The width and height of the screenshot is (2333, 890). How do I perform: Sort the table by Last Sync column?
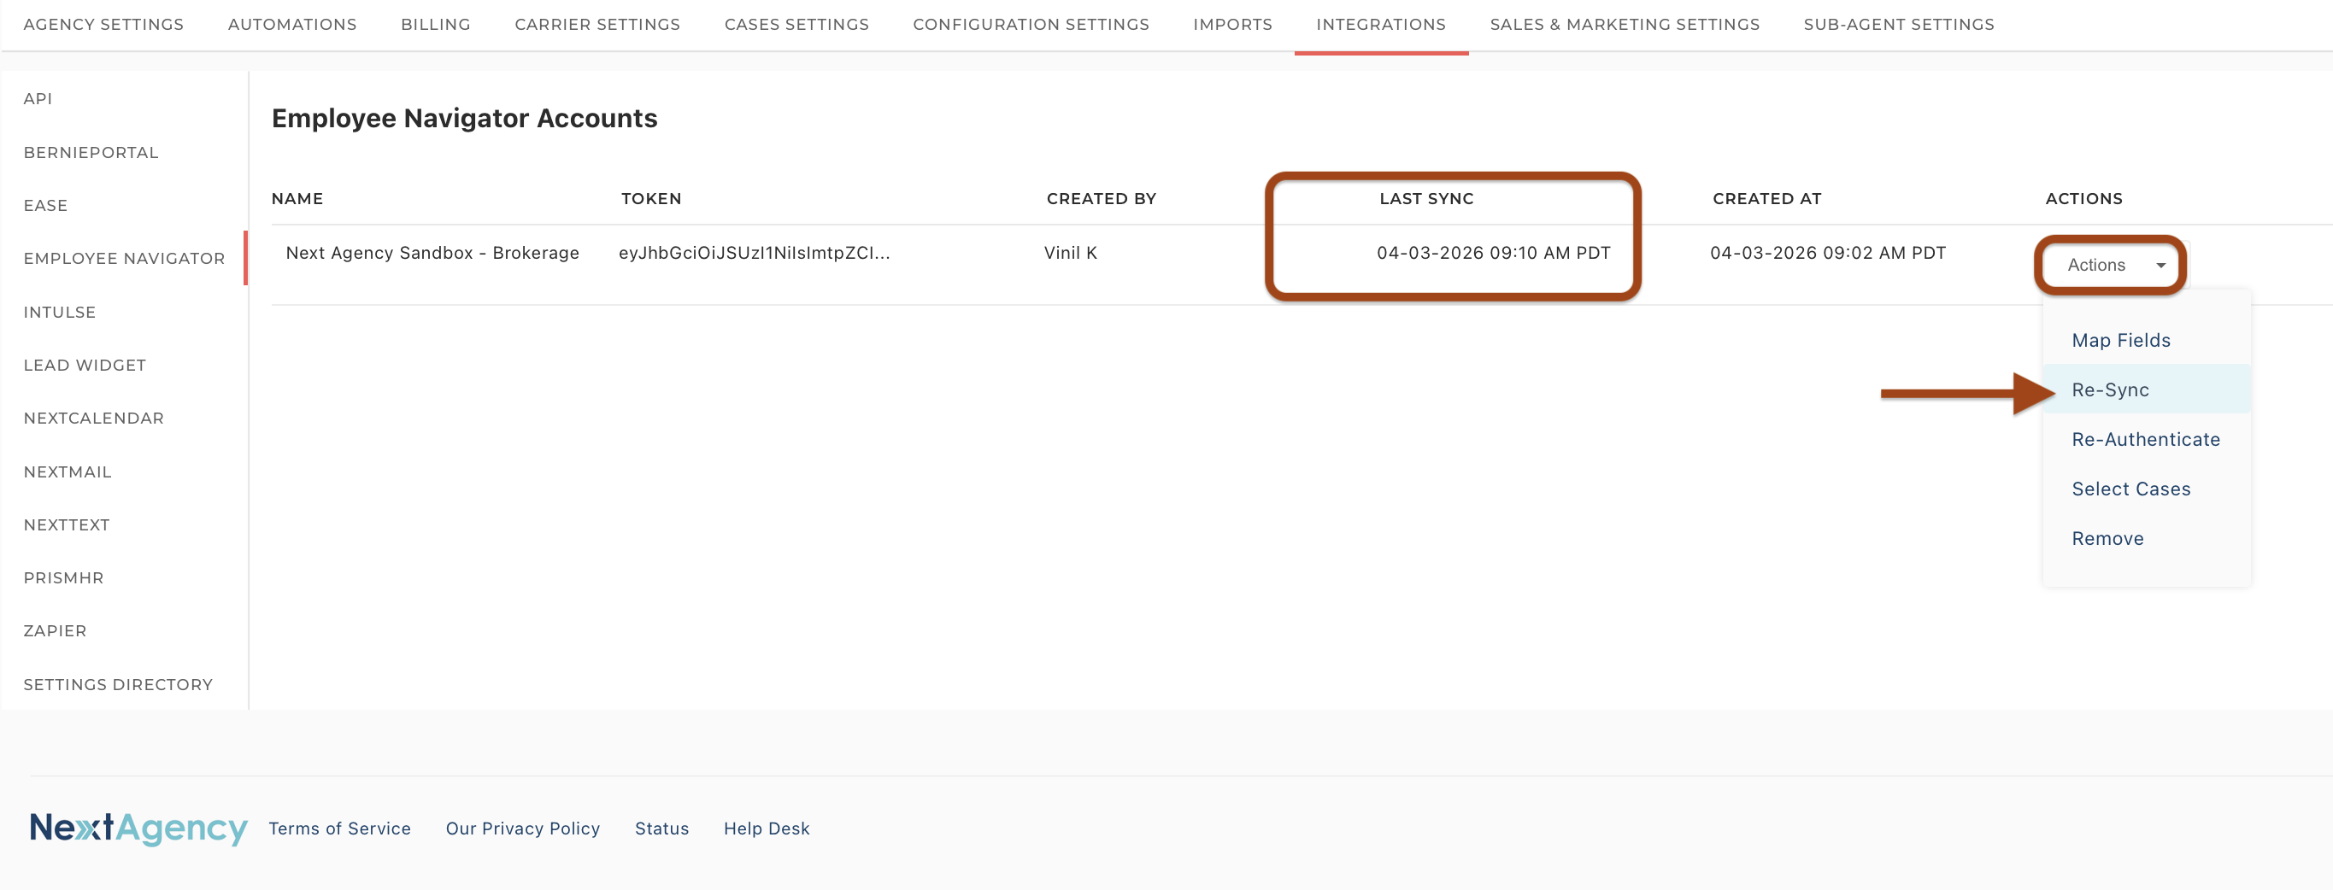[x=1425, y=198]
